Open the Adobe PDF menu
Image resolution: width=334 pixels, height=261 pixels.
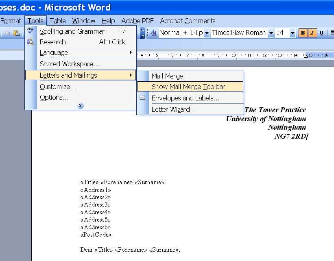138,21
